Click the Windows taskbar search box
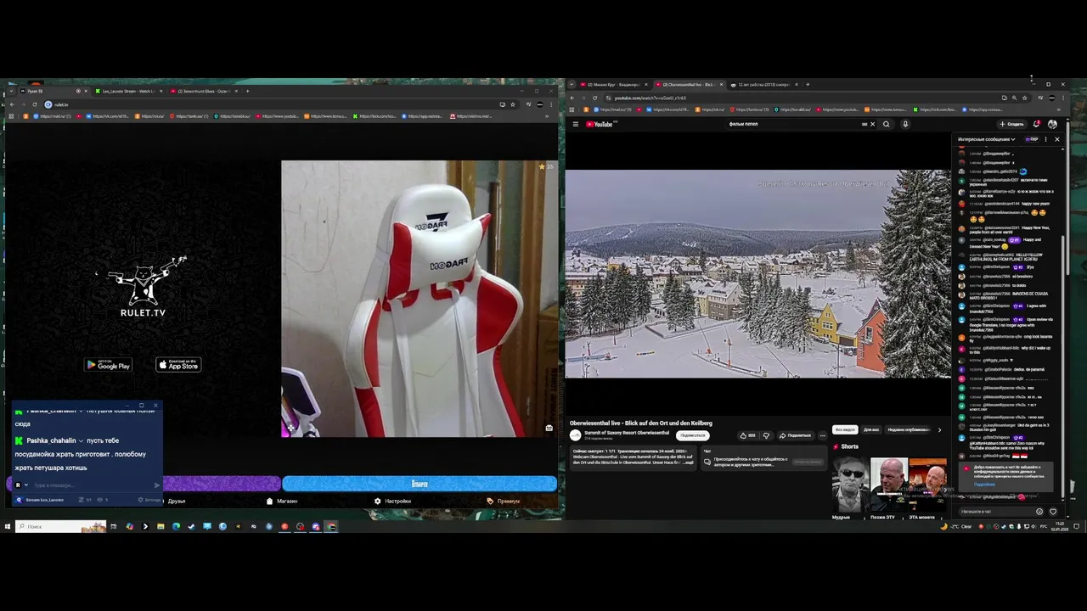 point(61,527)
